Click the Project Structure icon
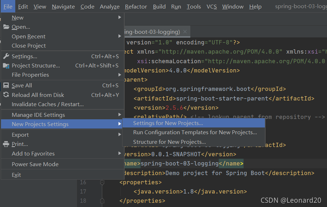Screen dimensions: 327x207 pyautogui.click(x=6, y=66)
